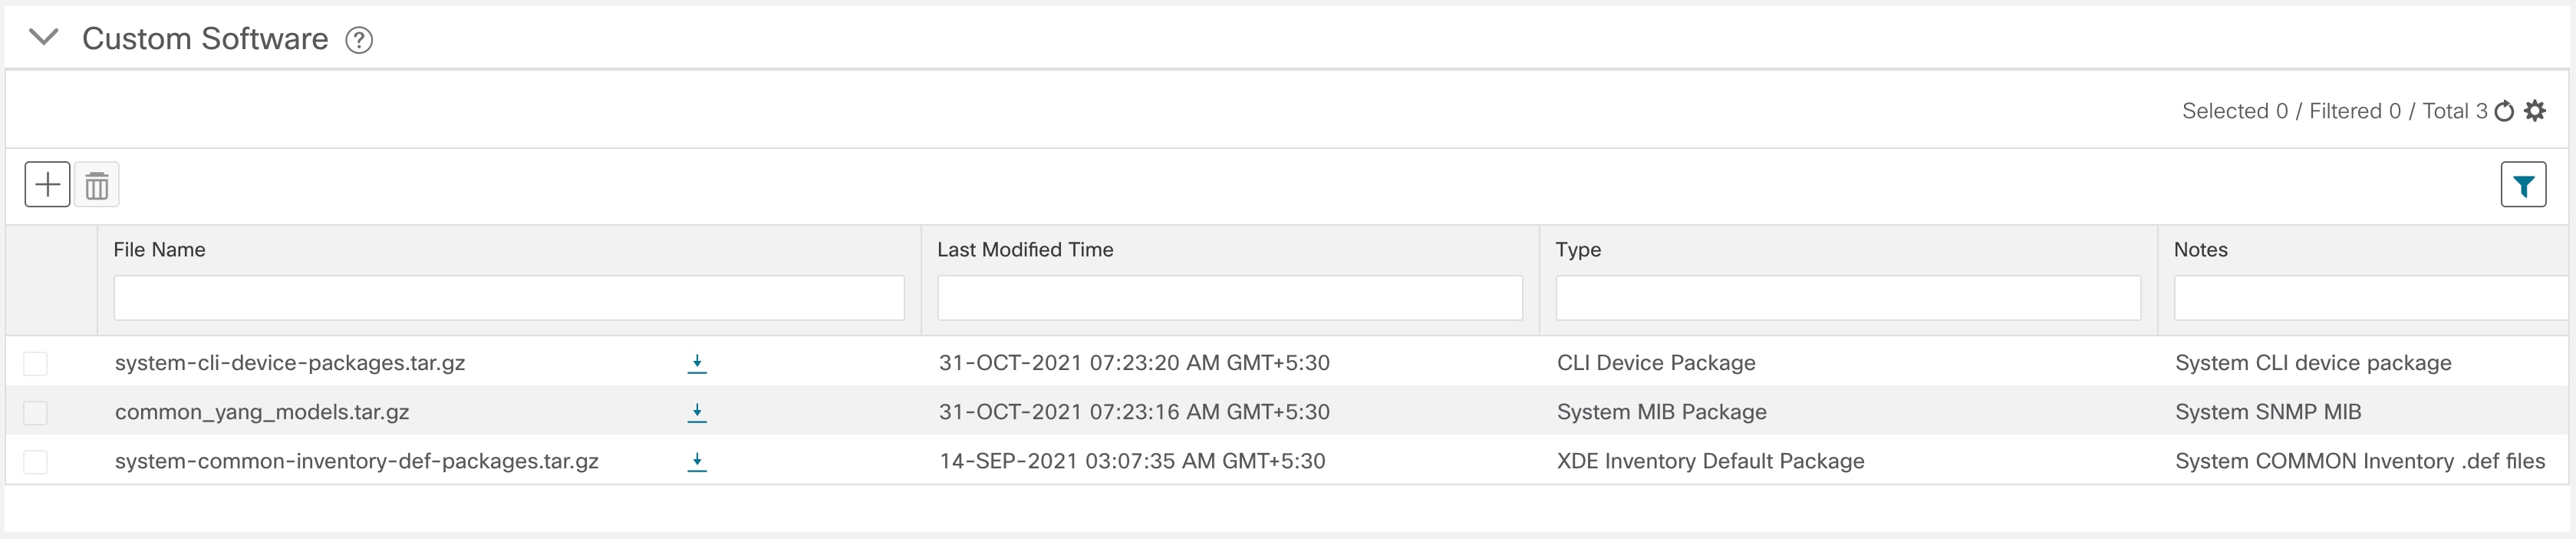Refresh the software table
The height and width of the screenshot is (539, 2576).
[2504, 111]
